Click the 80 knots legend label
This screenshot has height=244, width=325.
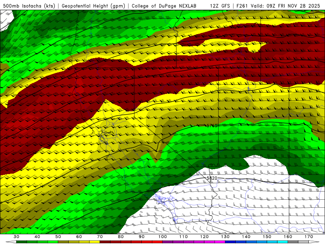[x=121, y=237]
